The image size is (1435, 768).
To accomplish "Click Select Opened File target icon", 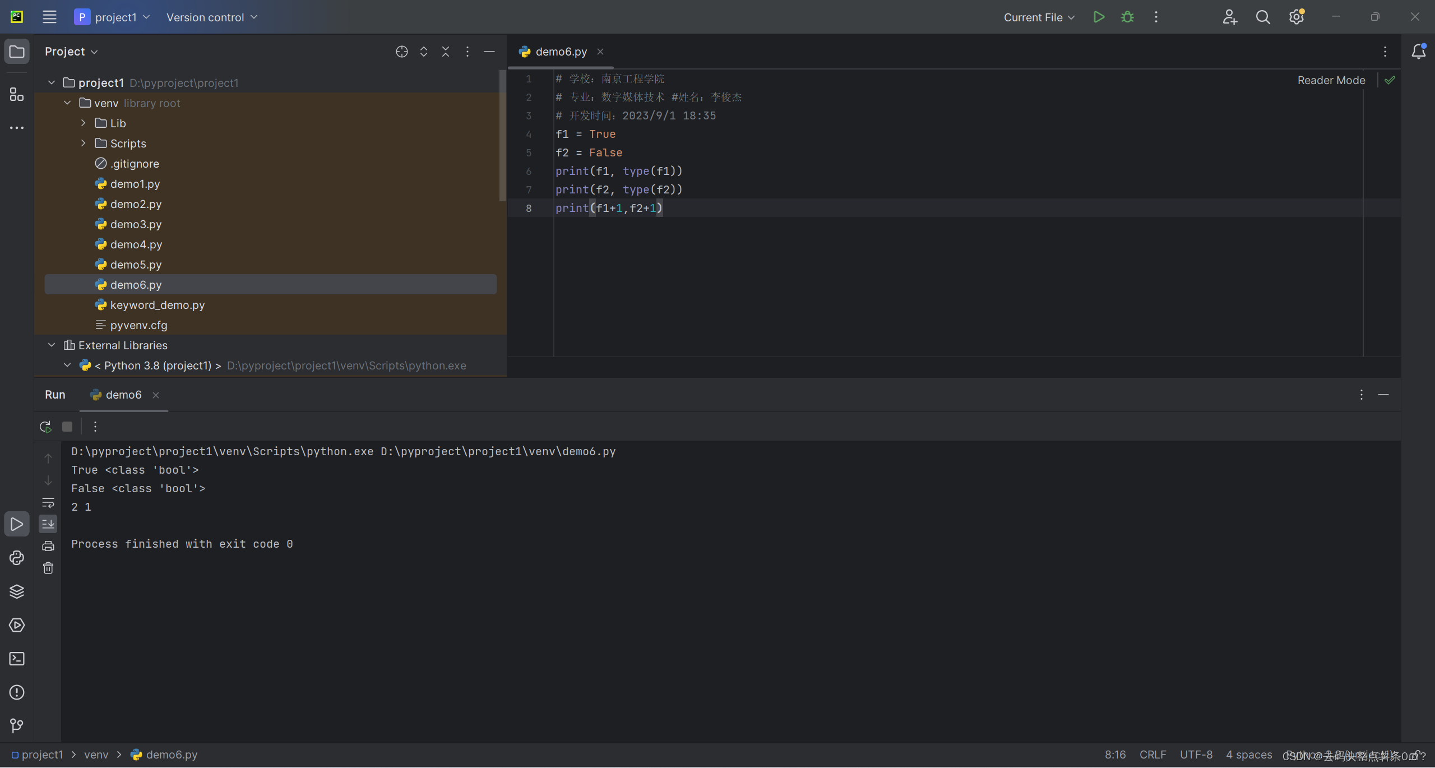I will pyautogui.click(x=401, y=52).
